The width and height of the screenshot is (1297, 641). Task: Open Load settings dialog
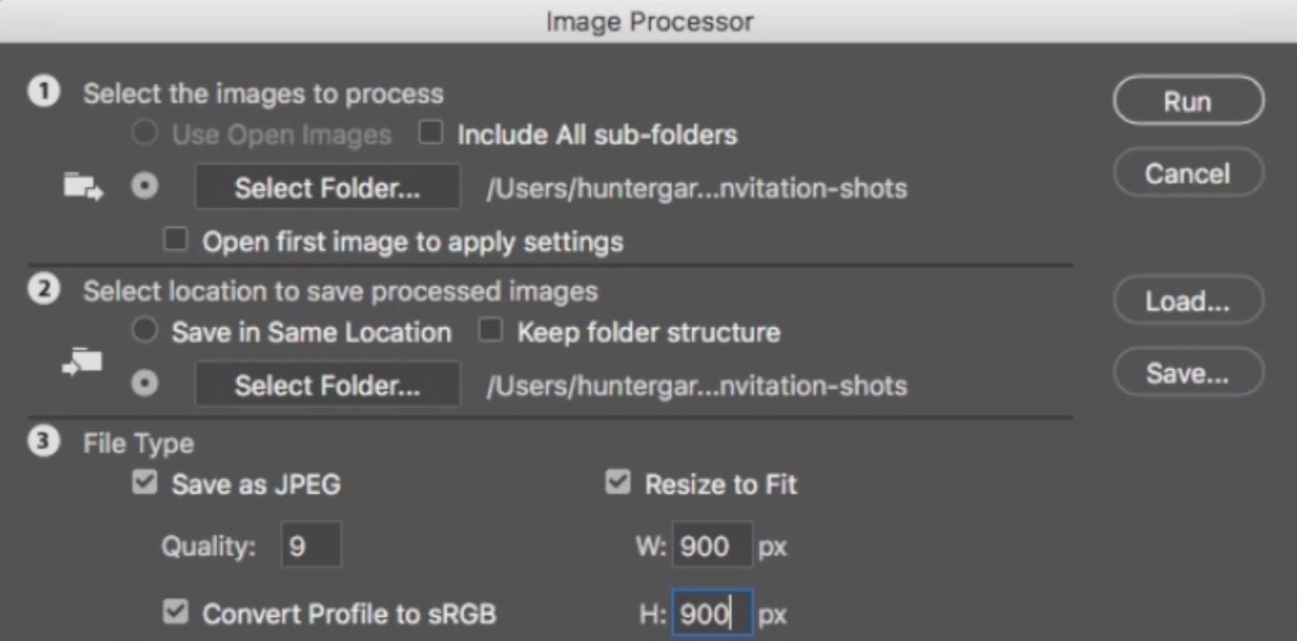(x=1188, y=300)
